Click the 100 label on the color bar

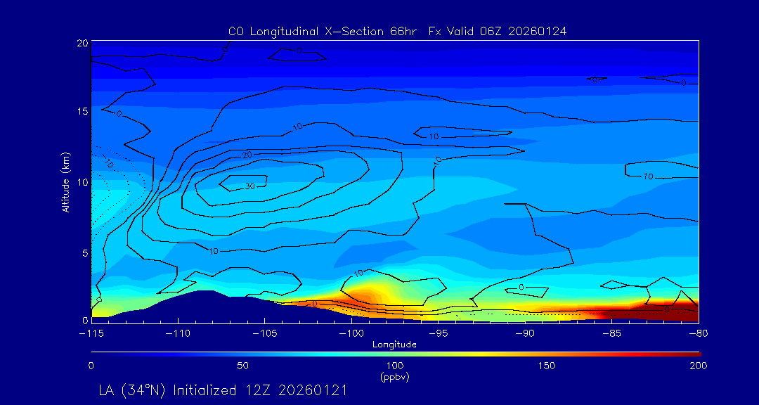click(x=394, y=366)
